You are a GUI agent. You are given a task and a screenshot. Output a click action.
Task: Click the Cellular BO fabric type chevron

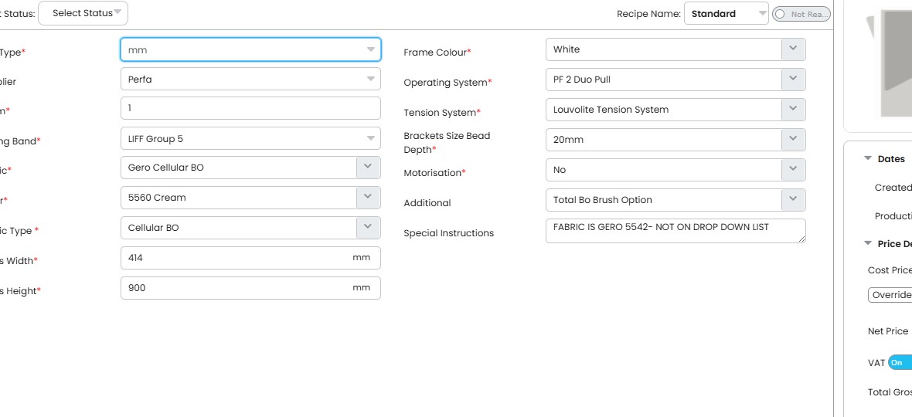coord(368,228)
